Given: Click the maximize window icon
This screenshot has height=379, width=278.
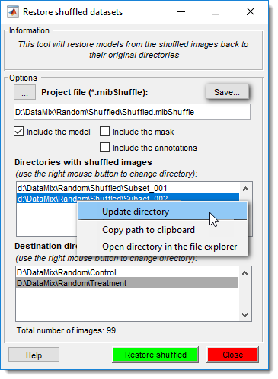Looking at the screenshot, I should click(216, 11).
